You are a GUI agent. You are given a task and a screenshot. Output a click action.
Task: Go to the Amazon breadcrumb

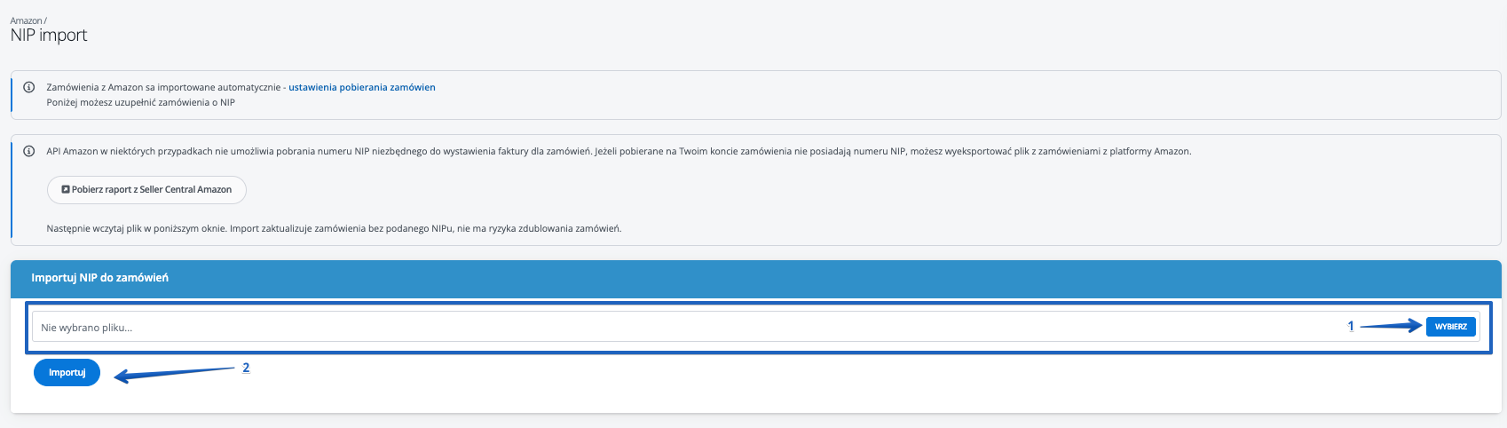26,20
